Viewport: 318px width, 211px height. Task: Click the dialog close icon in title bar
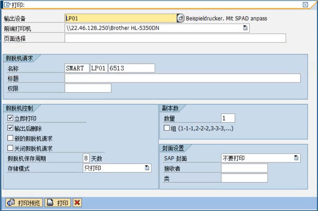(305, 5)
